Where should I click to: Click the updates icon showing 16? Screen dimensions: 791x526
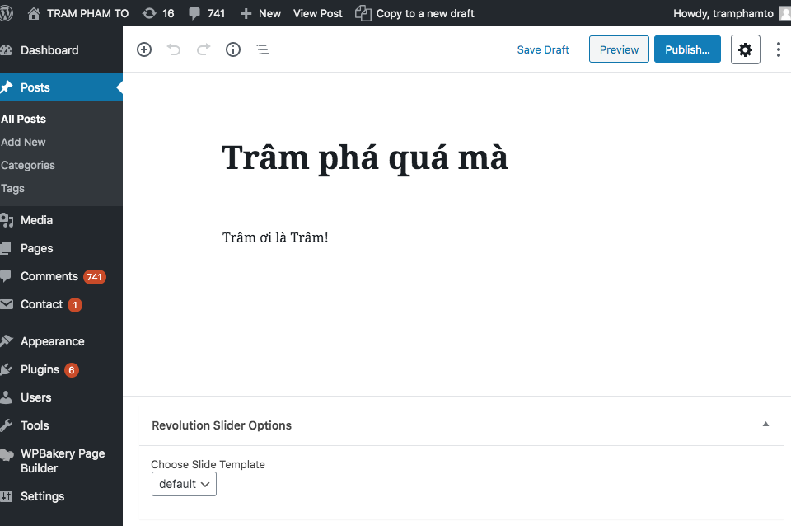157,13
